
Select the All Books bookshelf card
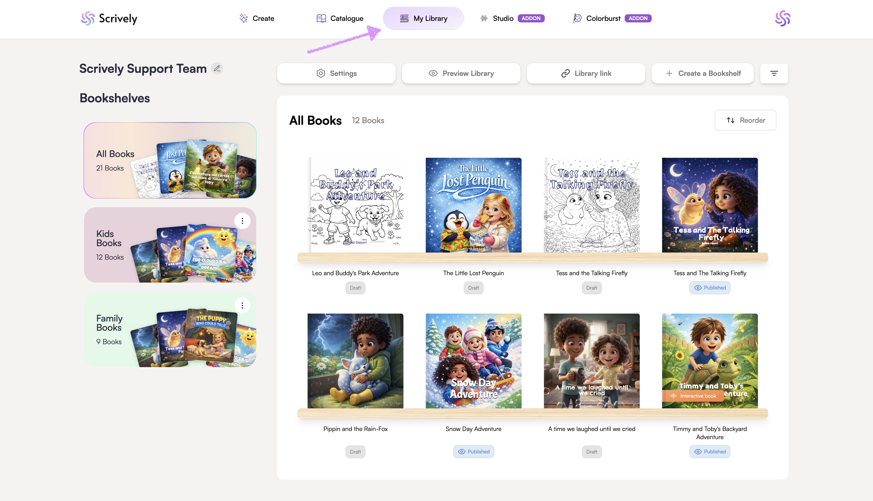point(170,160)
